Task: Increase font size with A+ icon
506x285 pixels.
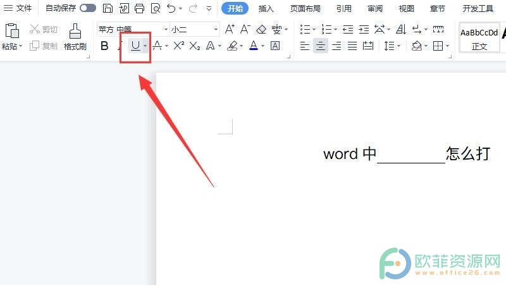Action: [230, 29]
